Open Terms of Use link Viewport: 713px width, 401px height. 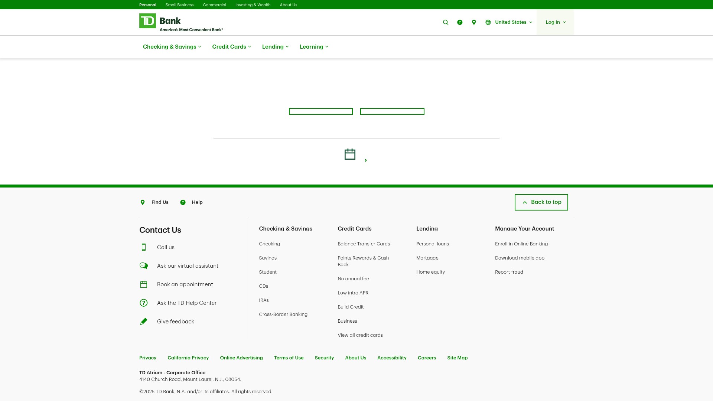(289, 358)
